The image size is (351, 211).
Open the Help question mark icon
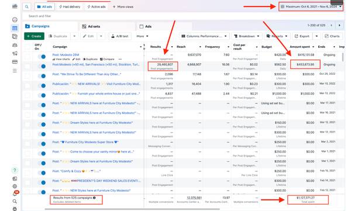point(15,170)
